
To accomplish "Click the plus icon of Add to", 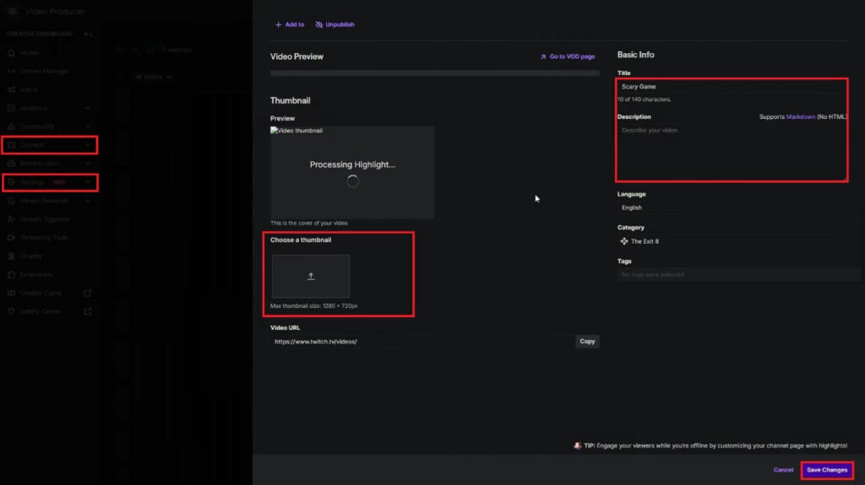I will coord(278,24).
